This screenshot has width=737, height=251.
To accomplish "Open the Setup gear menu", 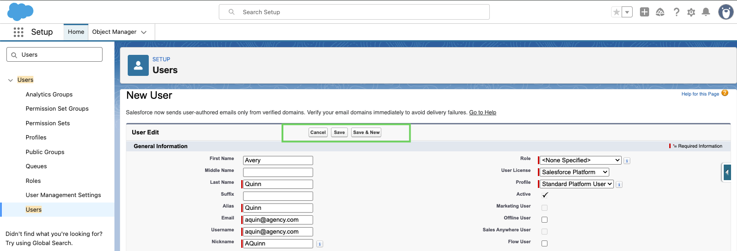I will pos(691,12).
